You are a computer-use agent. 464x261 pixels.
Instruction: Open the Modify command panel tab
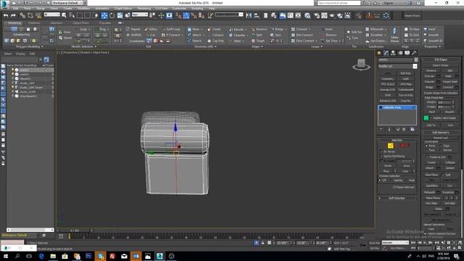coord(386,53)
